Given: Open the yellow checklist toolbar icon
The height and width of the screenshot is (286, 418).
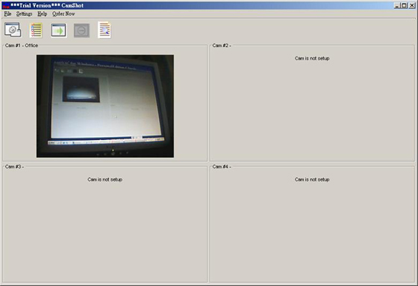Looking at the screenshot, I should point(36,30).
